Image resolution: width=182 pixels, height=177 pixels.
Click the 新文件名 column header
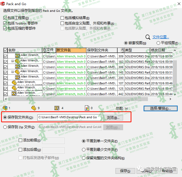click(71, 50)
